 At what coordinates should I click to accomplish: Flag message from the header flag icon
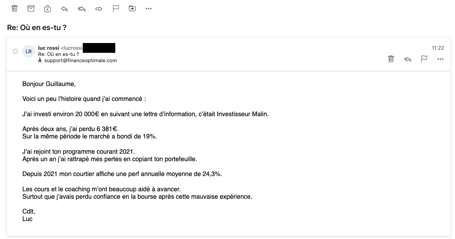pyautogui.click(x=424, y=59)
